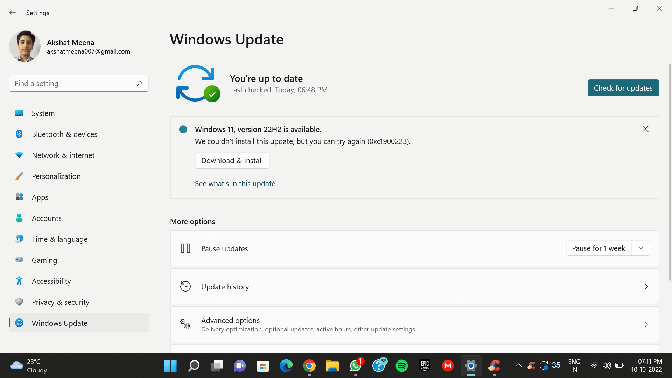
Task: Open Bluetooth & devices settings
Action: (x=79, y=134)
